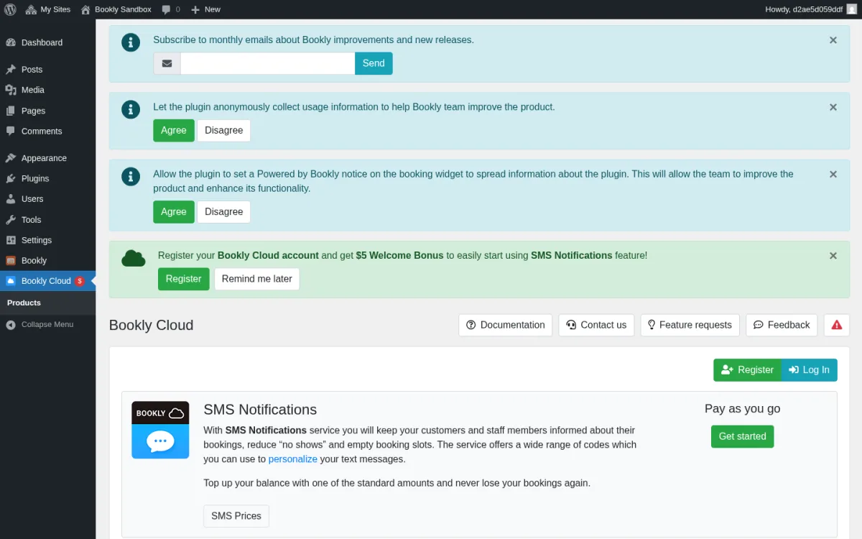Viewport: 862px width, 539px height.
Task: Click the red notification badge on Bookly Cloud
Action: 80,281
